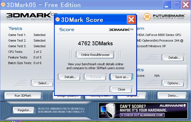Click the '0 of 5' feature tests value

pos(38,57)
